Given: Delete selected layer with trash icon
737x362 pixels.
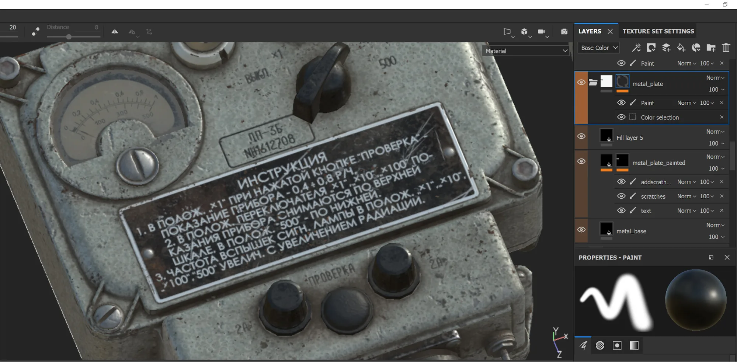Looking at the screenshot, I should pyautogui.click(x=726, y=48).
